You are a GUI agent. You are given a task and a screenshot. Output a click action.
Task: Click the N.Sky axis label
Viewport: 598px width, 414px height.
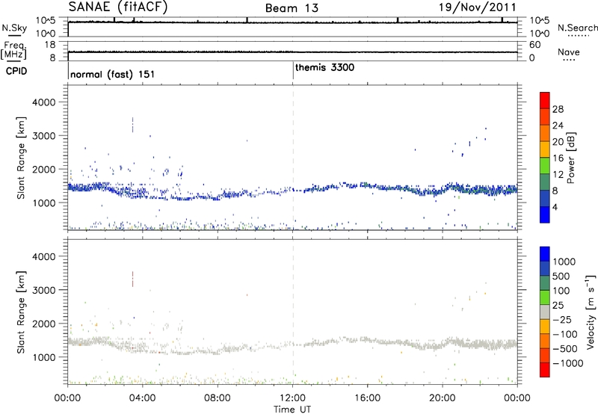14,28
